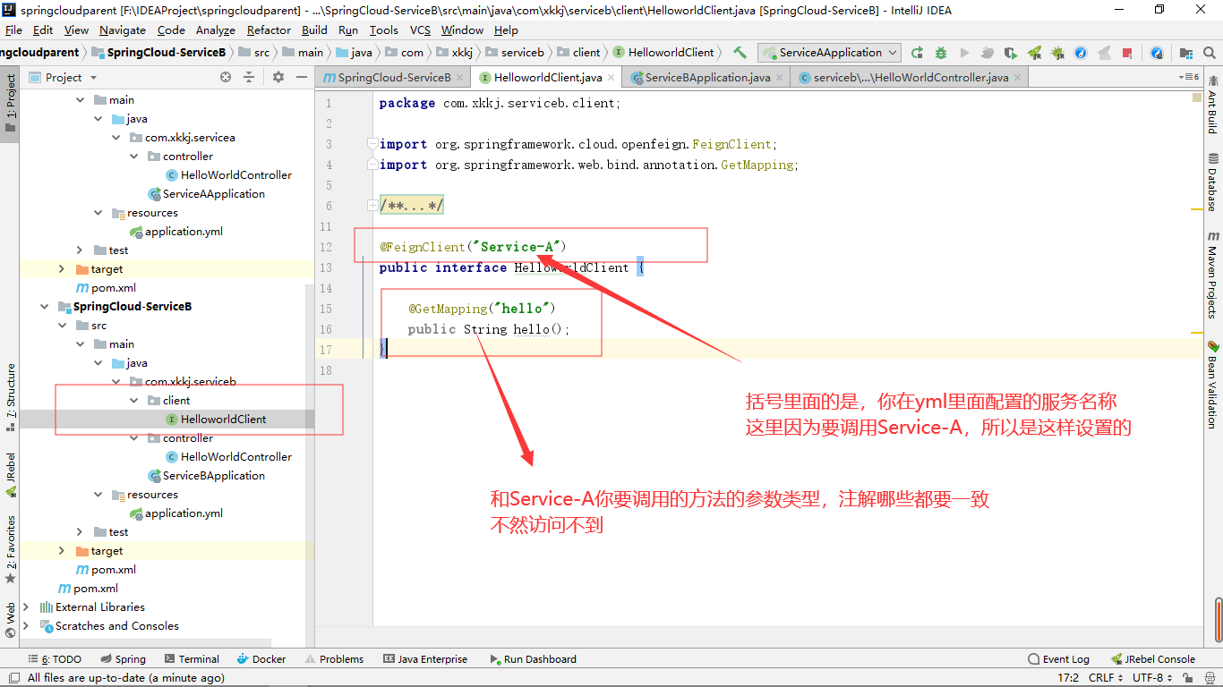This screenshot has height=687, width=1223.
Task: Expand the ServiceA test folder
Action: tap(80, 250)
